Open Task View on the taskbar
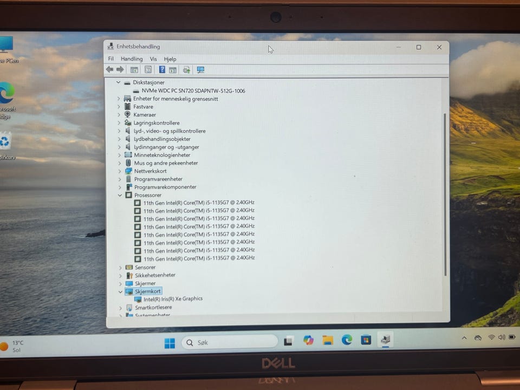This screenshot has height=390, width=520. click(x=289, y=341)
